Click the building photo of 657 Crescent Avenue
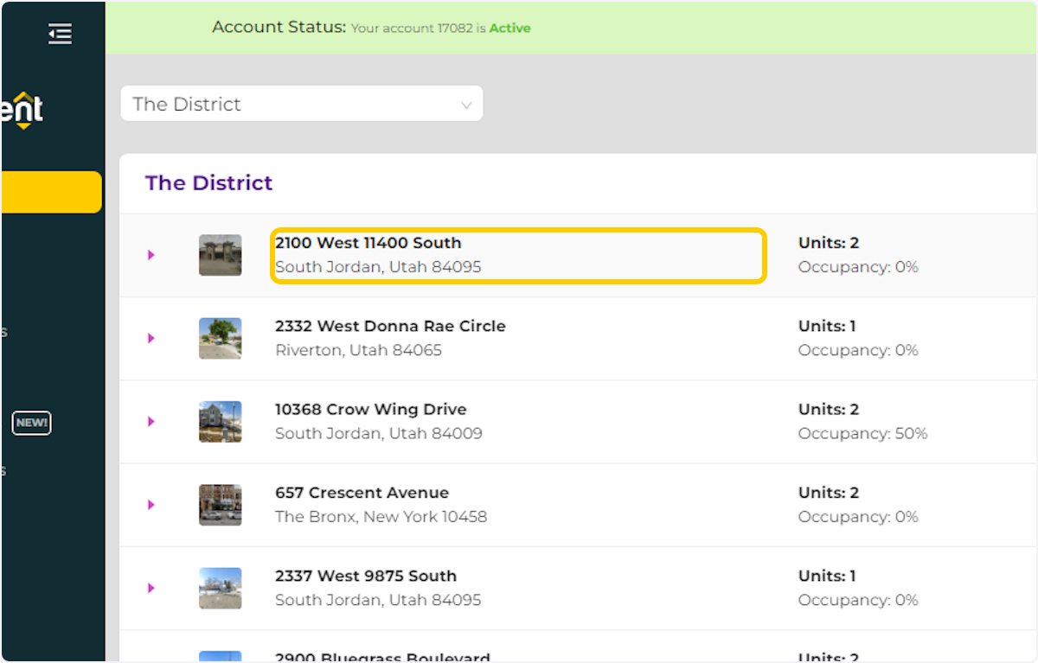Image resolution: width=1038 pixels, height=663 pixels. 220,504
